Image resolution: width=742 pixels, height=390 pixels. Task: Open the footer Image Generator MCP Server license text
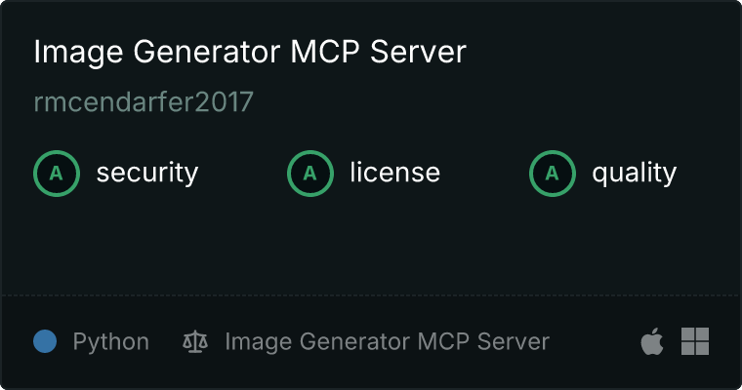387,341
